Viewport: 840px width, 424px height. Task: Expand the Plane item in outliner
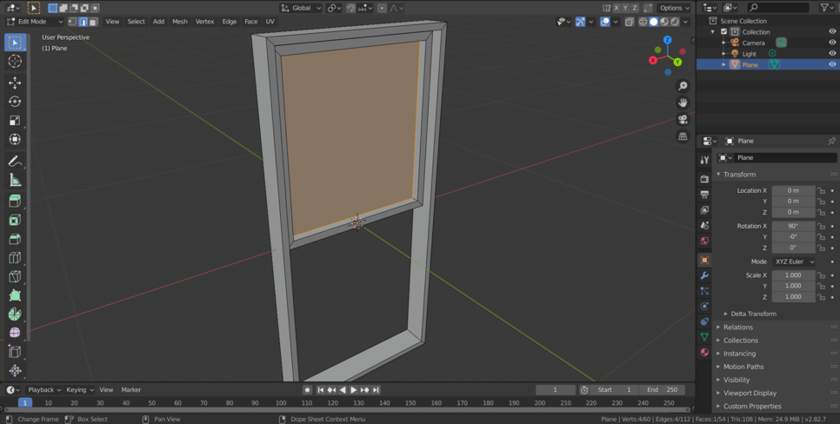tap(723, 64)
